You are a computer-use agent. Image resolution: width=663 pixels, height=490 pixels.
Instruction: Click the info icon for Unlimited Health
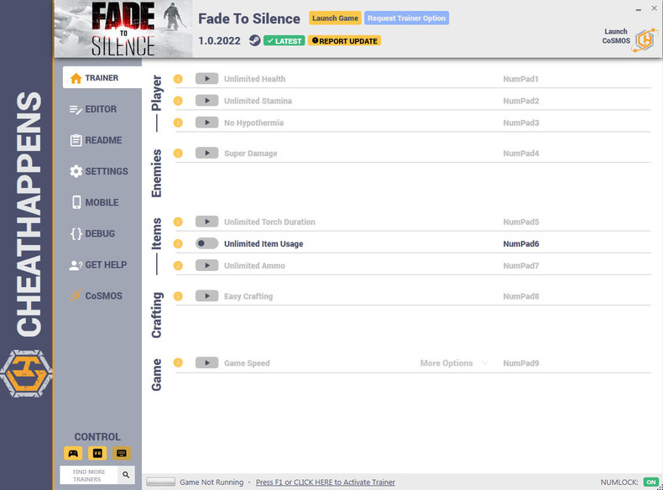178,79
